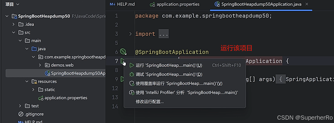The height and width of the screenshot is (123, 334).
Task: Click the folded opening brace on line 9
Action: [x=281, y=79]
